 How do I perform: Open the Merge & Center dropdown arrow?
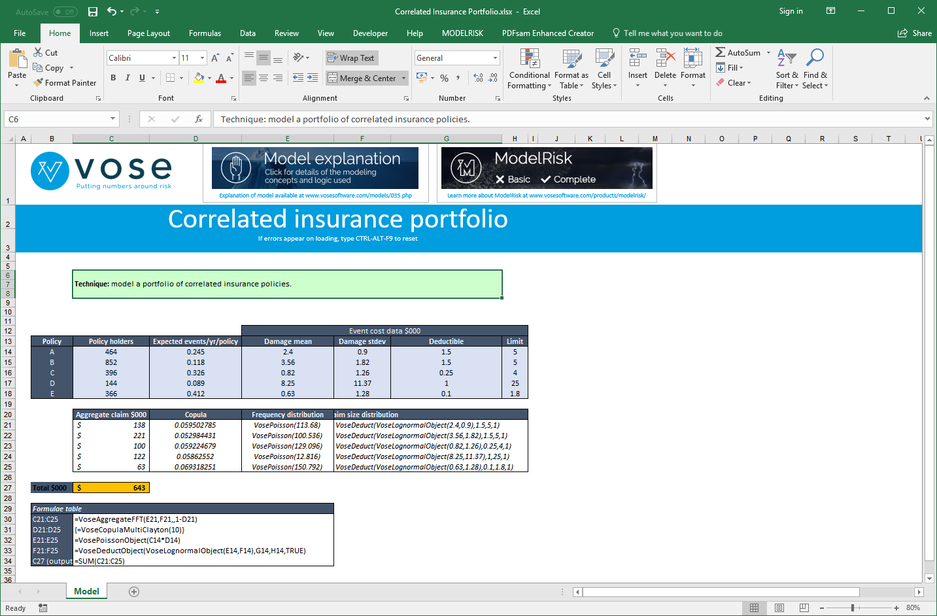click(403, 78)
